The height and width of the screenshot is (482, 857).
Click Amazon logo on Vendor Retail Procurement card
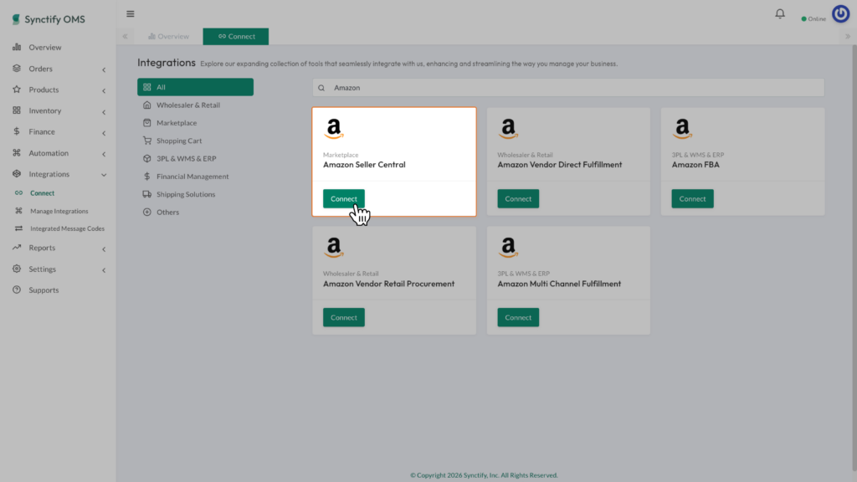click(333, 248)
